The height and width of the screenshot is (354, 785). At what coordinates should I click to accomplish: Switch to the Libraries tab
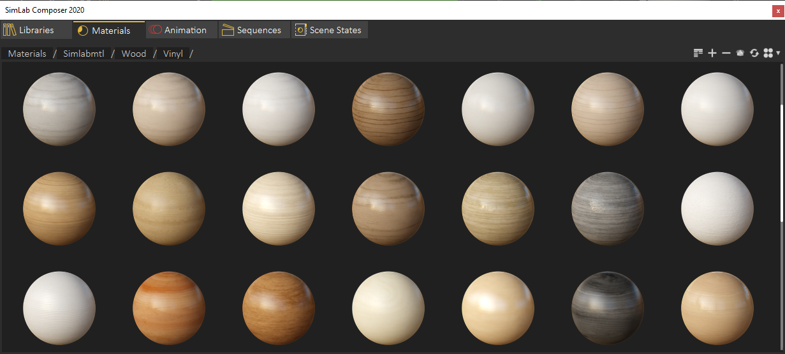(x=29, y=30)
